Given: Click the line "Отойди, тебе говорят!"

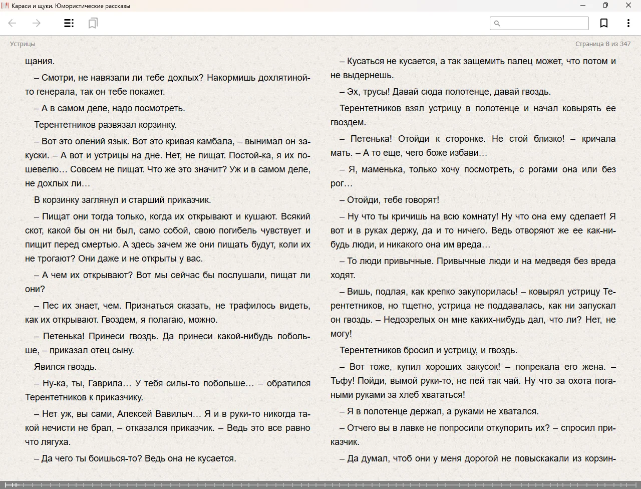Looking at the screenshot, I should pos(393,200).
